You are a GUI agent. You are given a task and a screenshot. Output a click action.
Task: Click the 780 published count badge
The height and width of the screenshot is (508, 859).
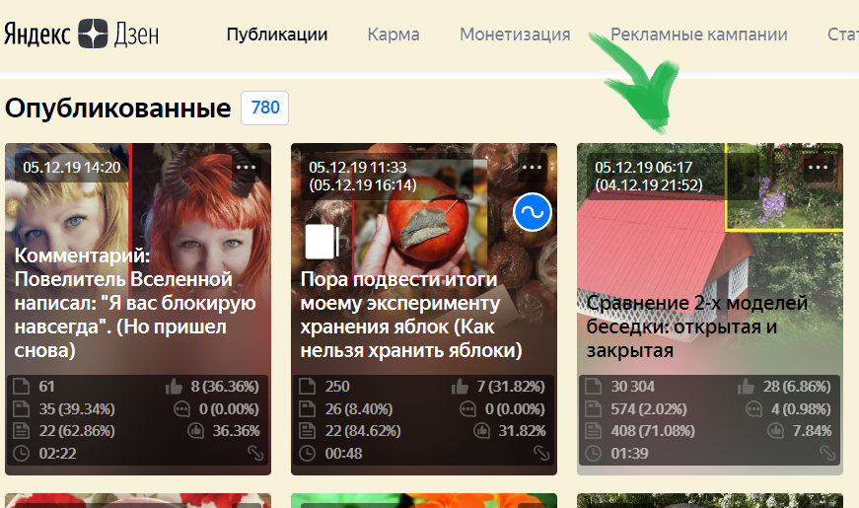pos(265,108)
